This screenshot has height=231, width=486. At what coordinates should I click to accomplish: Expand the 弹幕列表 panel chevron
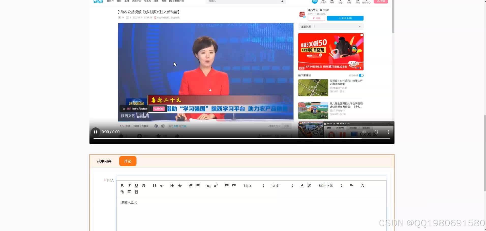(359, 27)
